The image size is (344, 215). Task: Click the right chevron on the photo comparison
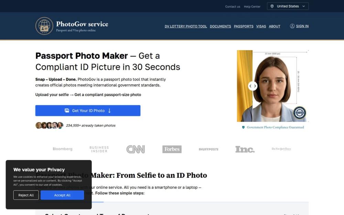click(x=256, y=86)
